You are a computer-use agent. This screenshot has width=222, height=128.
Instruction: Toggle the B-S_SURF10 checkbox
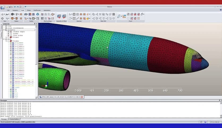11,47
